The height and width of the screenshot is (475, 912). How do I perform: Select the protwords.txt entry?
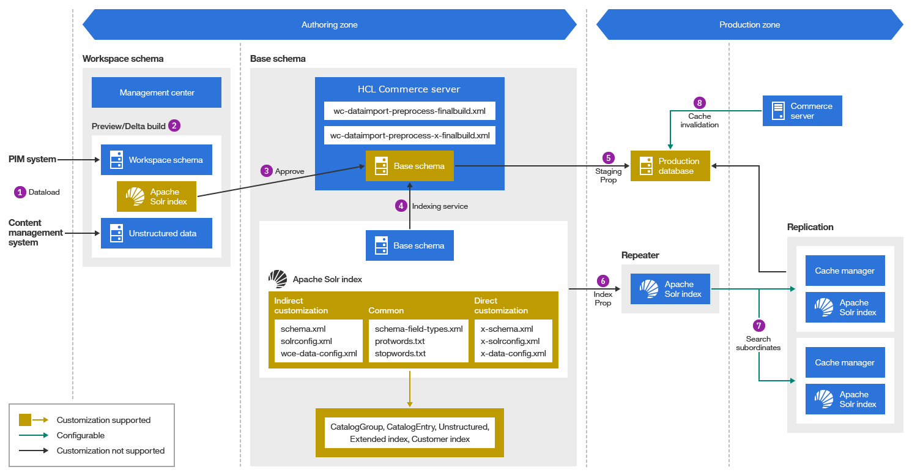[x=399, y=341]
